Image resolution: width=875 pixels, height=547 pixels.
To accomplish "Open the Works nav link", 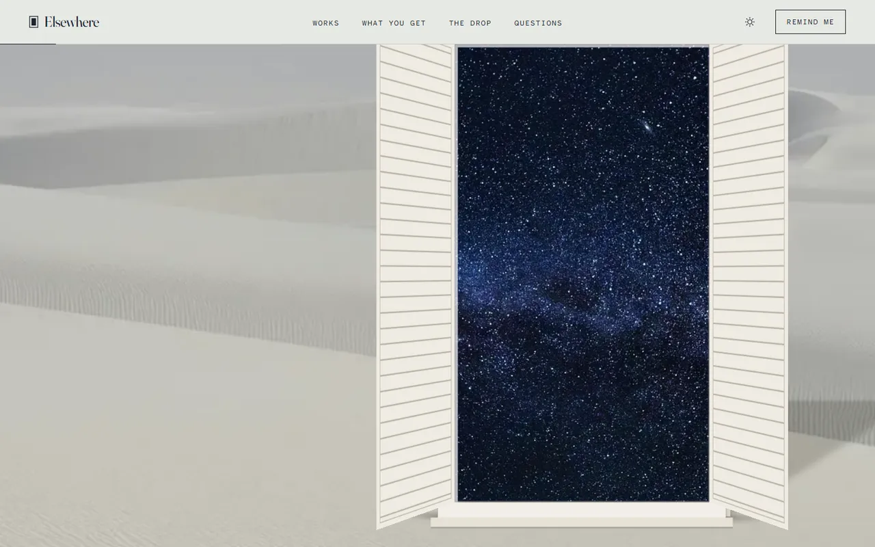I will 326,23.
